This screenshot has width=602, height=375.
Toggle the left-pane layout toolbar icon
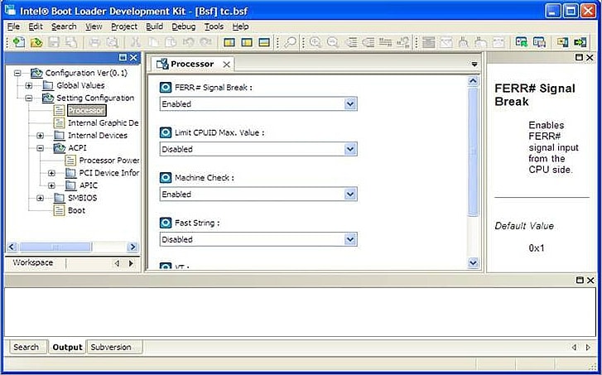point(229,42)
